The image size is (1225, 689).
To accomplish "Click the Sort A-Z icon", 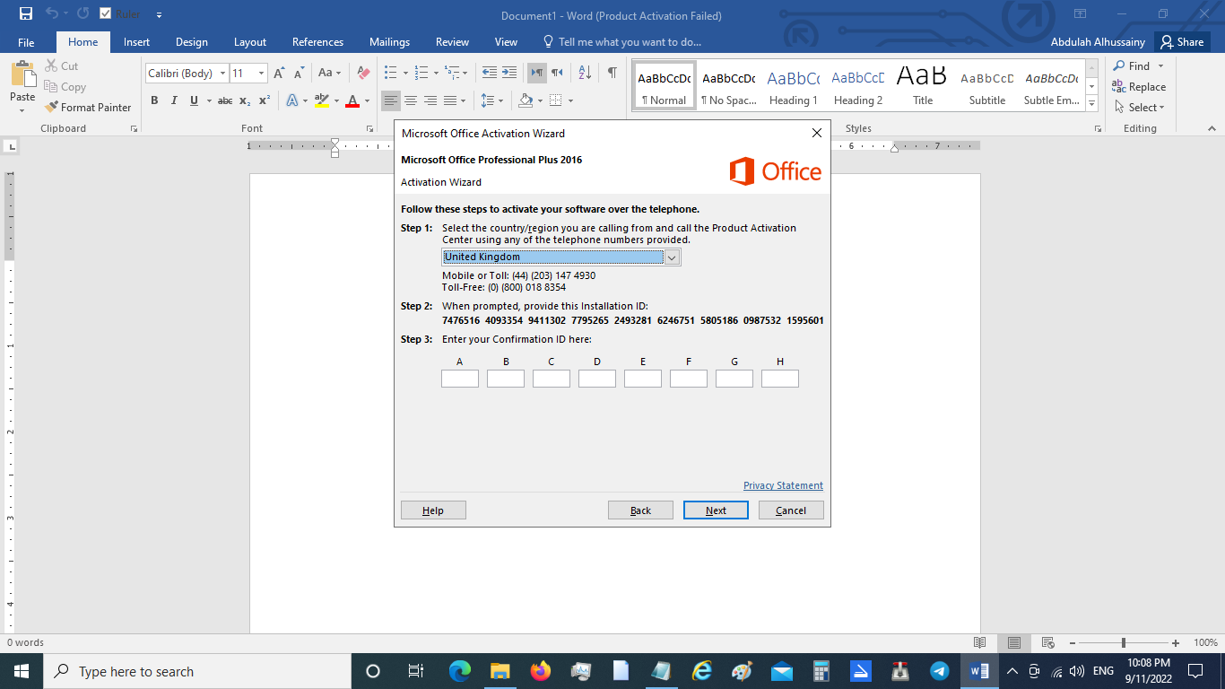I will [x=585, y=73].
